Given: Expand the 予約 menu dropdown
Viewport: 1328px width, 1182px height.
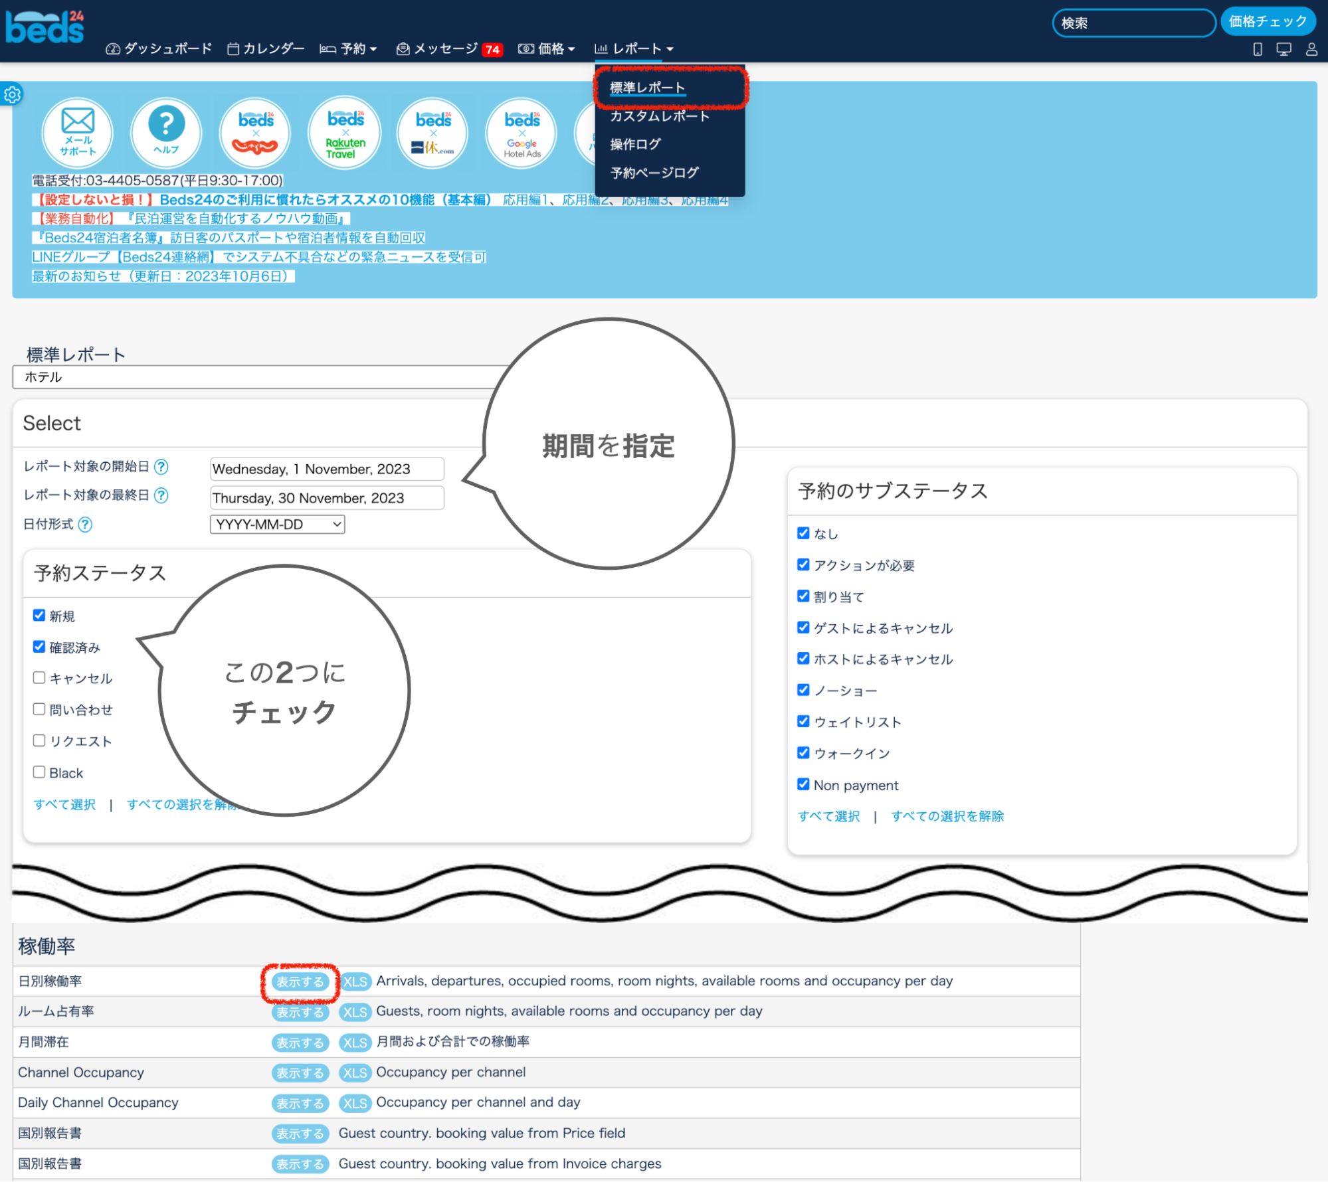Looking at the screenshot, I should tap(349, 48).
